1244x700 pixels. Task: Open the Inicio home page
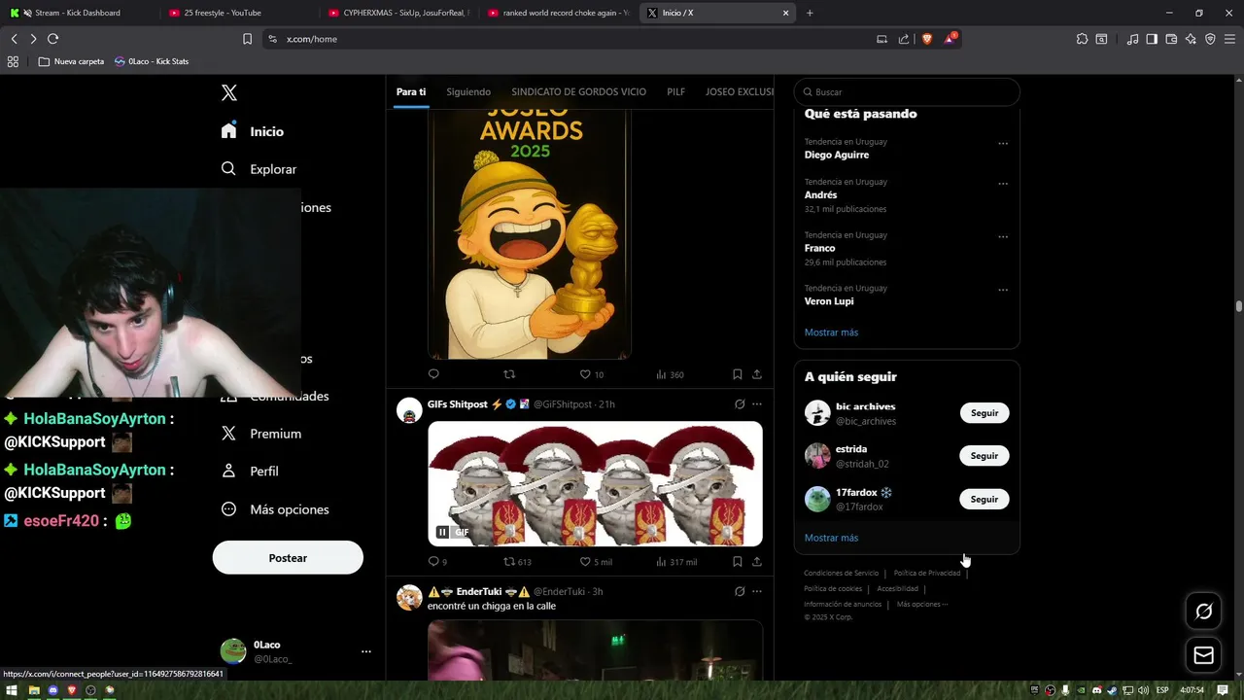253,131
